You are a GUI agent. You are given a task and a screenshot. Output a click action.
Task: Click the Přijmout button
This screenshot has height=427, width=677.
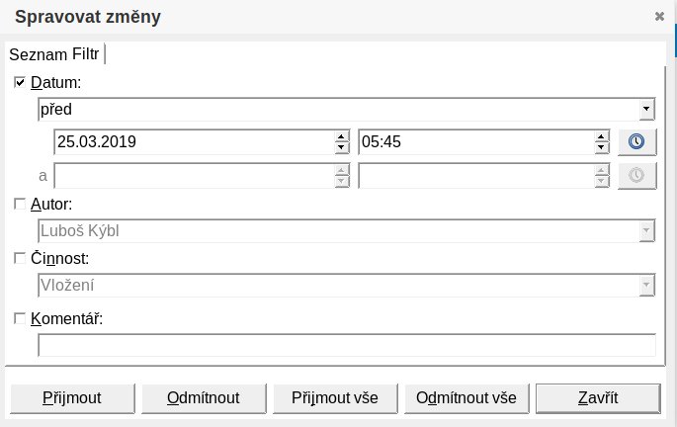72,398
